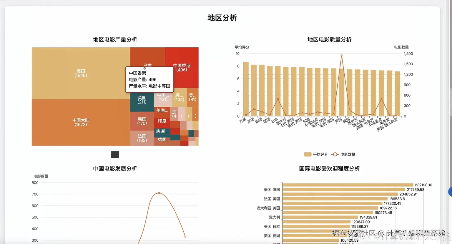
Task: Click the line chart peak near 700
Action: (x=159, y=193)
